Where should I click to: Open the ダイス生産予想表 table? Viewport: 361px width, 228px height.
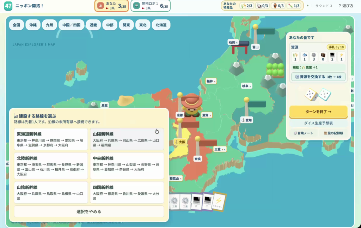[x=318, y=123]
